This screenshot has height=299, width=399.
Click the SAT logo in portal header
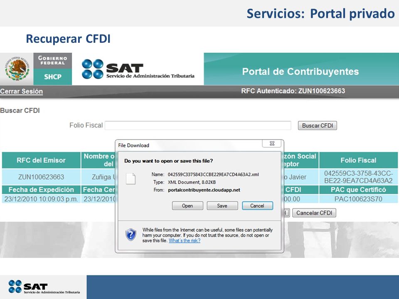coord(138,69)
